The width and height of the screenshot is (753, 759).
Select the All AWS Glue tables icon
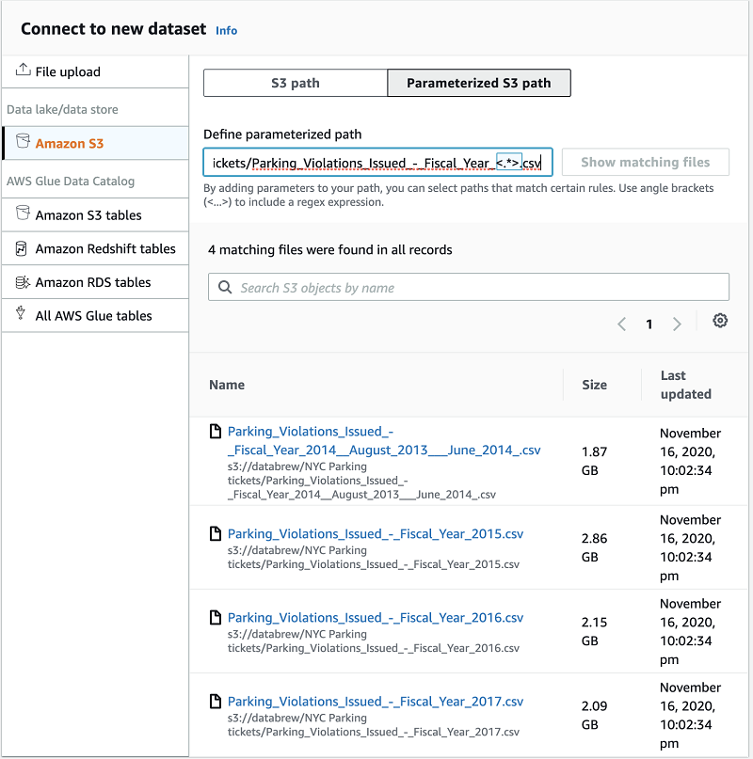click(x=23, y=315)
